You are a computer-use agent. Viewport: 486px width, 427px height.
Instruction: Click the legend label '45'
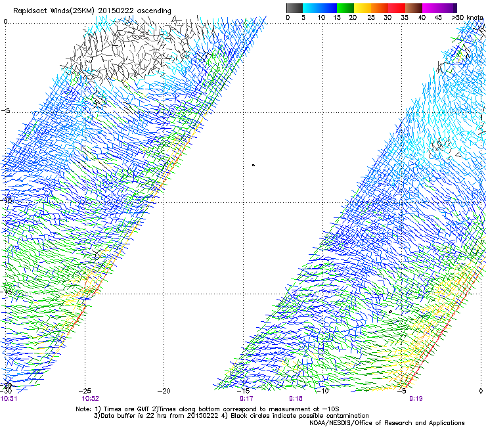coord(438,18)
